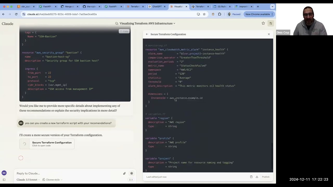Stop Claude's response generation
The image size is (333, 187).
[132, 173]
